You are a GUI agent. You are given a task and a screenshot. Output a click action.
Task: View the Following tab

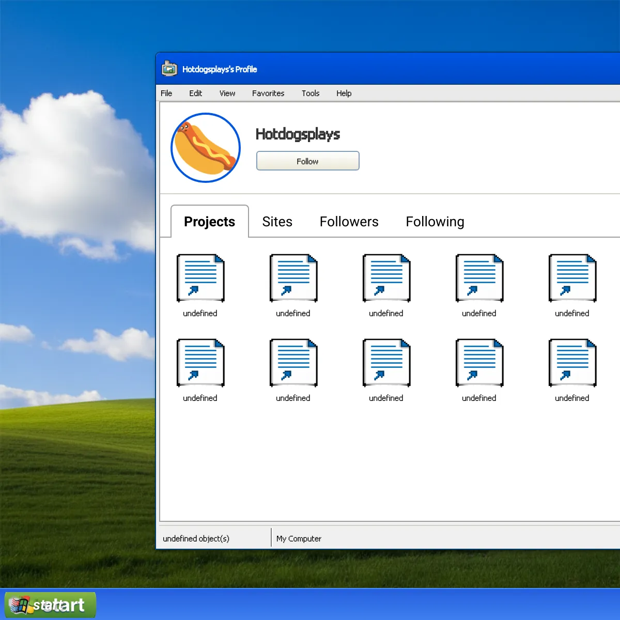[x=435, y=222]
